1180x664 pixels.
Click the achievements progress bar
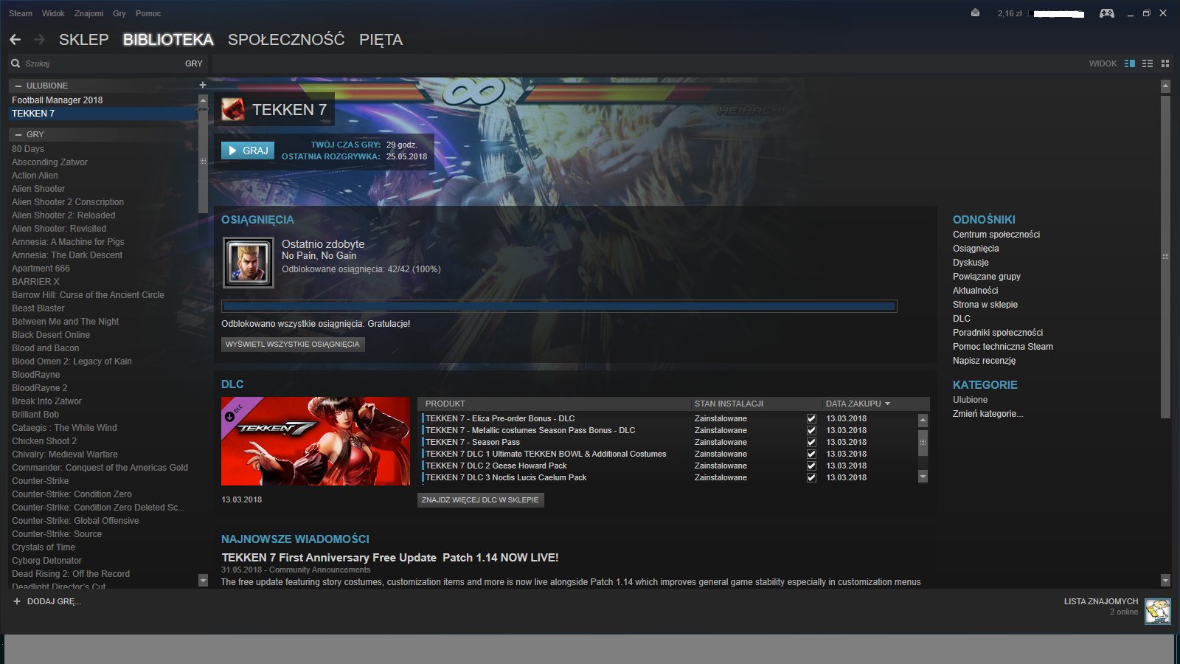coord(559,306)
